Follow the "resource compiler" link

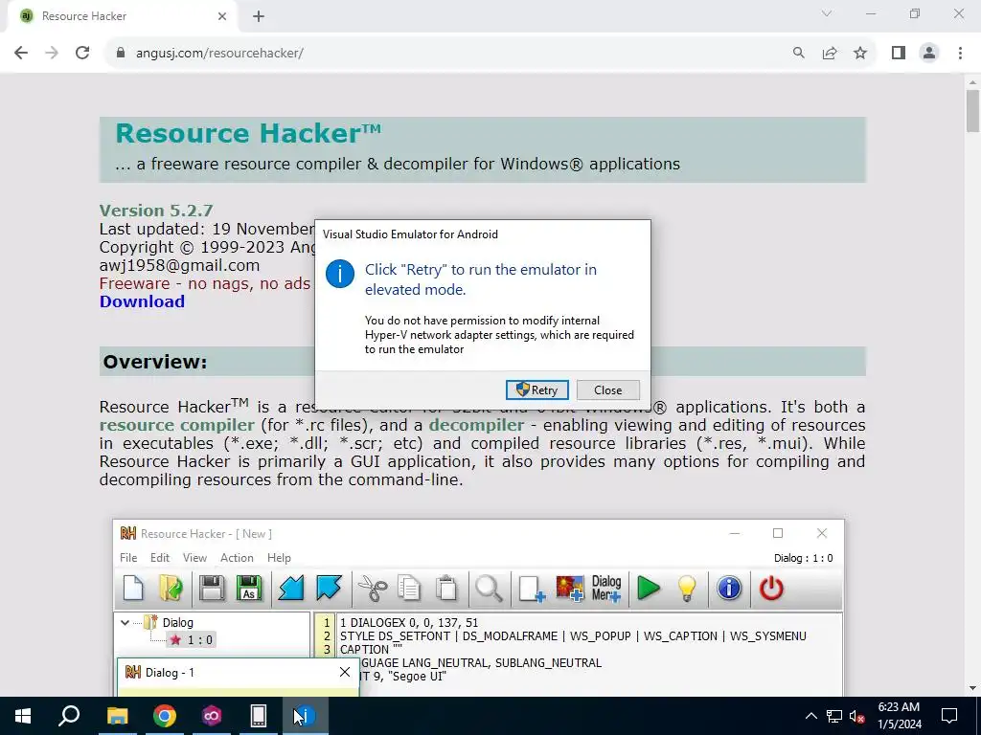[x=177, y=425]
